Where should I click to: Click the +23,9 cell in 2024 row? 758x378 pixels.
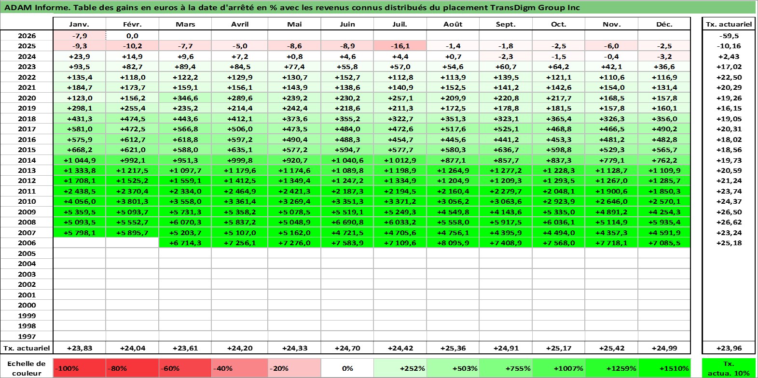[79, 56]
